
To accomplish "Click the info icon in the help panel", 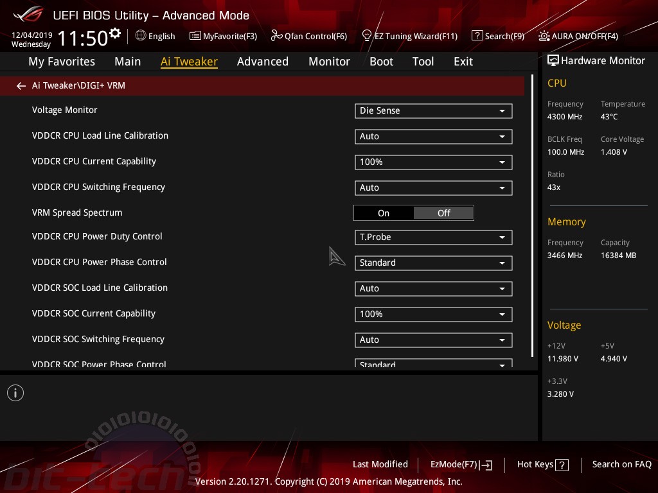I will click(x=15, y=393).
